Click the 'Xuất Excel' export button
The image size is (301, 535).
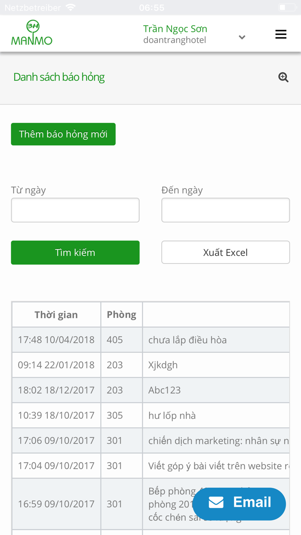click(x=225, y=252)
